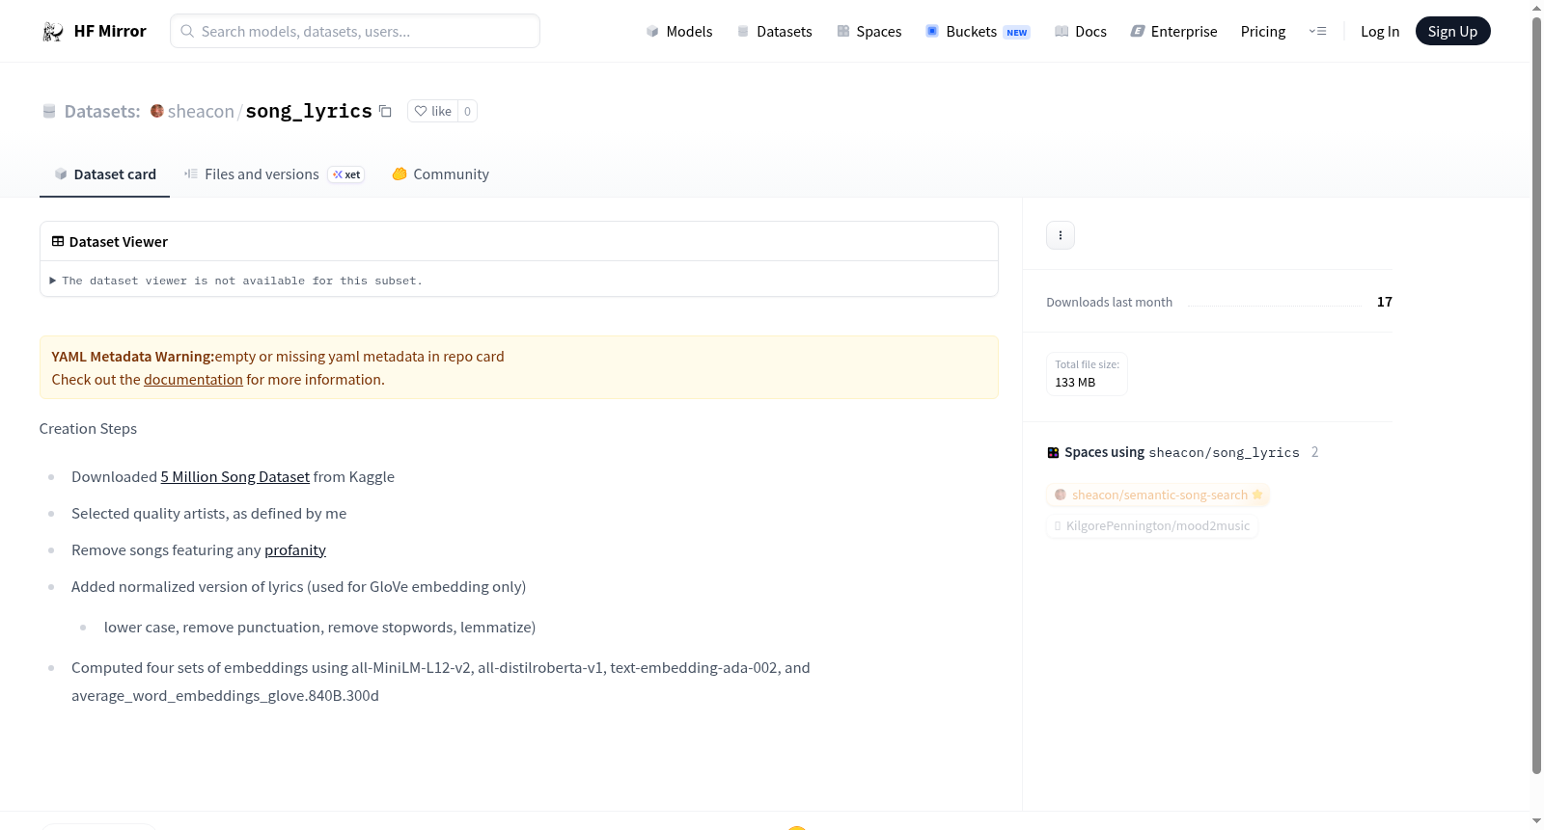Click the Files and versions tab icon

[x=191, y=174]
